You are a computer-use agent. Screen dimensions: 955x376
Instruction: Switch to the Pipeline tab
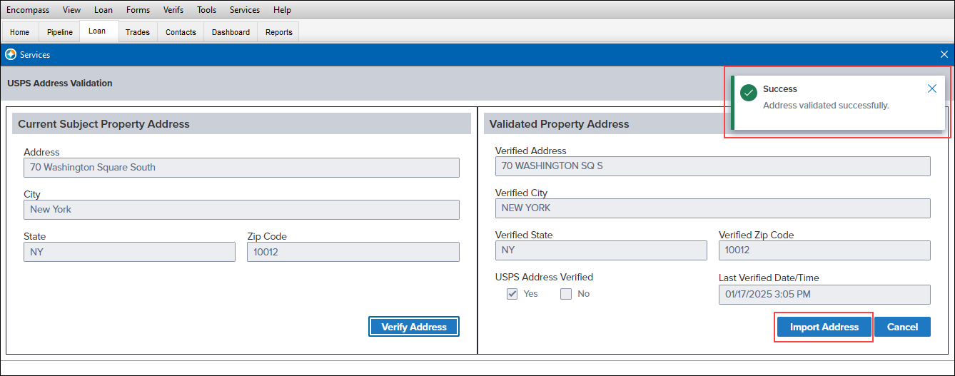(60, 32)
